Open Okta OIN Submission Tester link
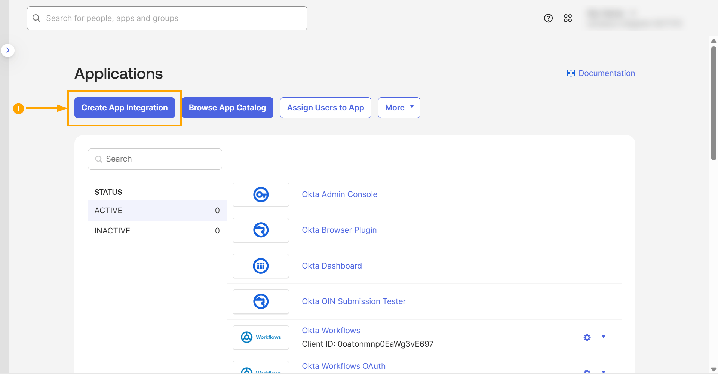The width and height of the screenshot is (718, 374). point(354,301)
